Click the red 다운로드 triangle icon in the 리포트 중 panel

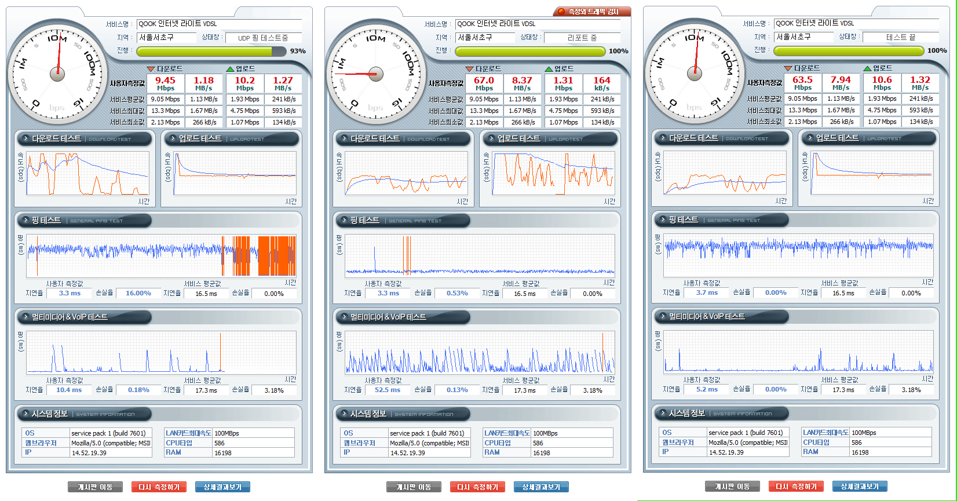coord(470,69)
